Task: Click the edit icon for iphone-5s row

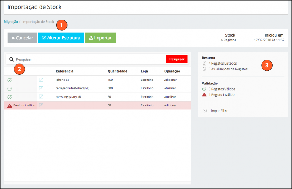Action: click(41, 80)
